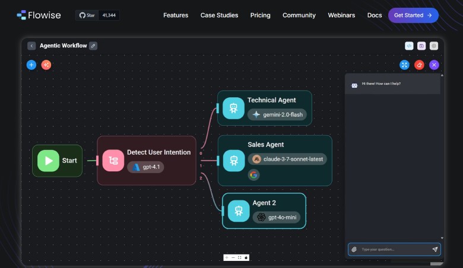Click the attachment paperclip in chat input
This screenshot has height=268, width=463.
click(x=354, y=250)
